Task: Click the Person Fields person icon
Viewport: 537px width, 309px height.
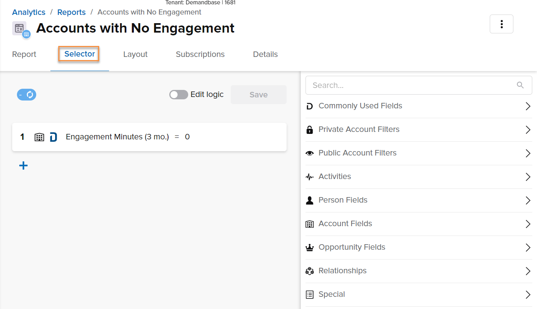Action: [310, 200]
